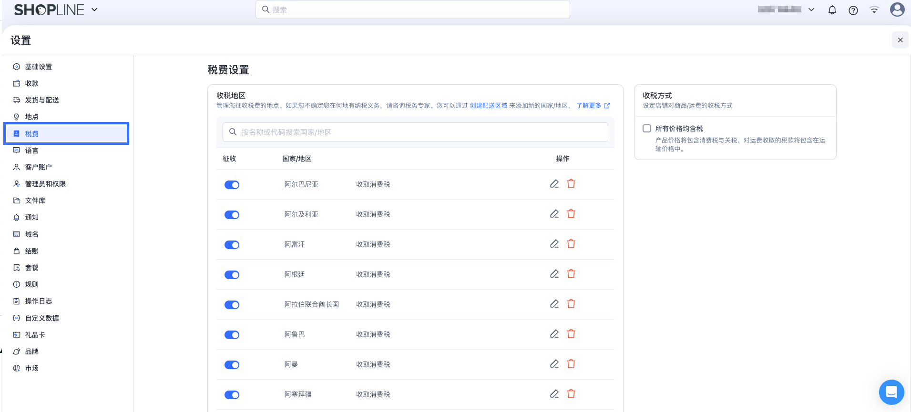Delete the 阿尔及利亚 tax region
This screenshot has width=911, height=412.
pyautogui.click(x=571, y=214)
